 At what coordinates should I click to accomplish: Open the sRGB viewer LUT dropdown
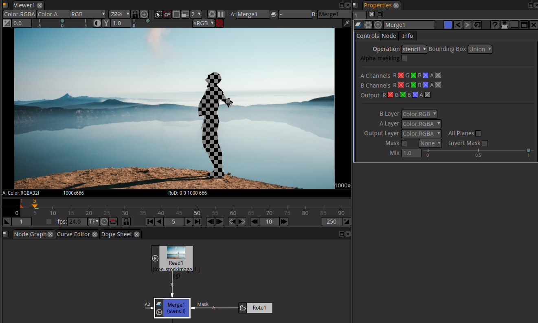click(x=203, y=23)
